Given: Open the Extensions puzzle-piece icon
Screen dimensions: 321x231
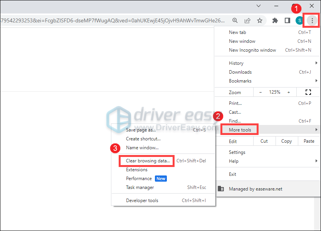Looking at the screenshot, I should tap(275, 20).
